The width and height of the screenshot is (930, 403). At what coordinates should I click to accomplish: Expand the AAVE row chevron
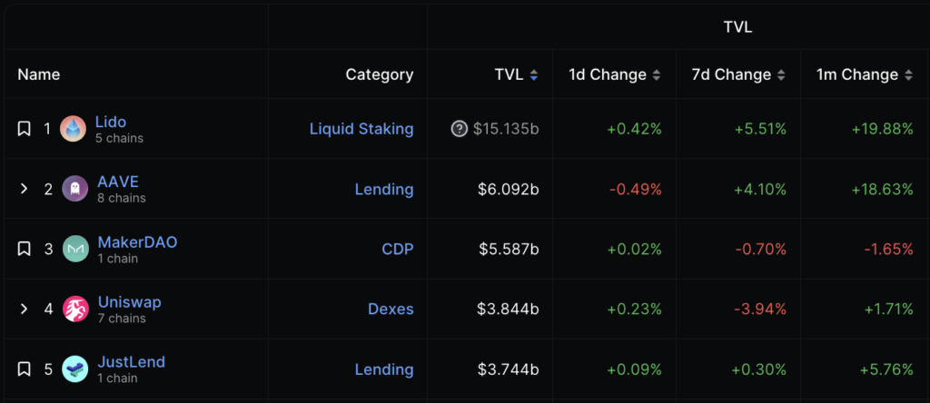tap(25, 189)
